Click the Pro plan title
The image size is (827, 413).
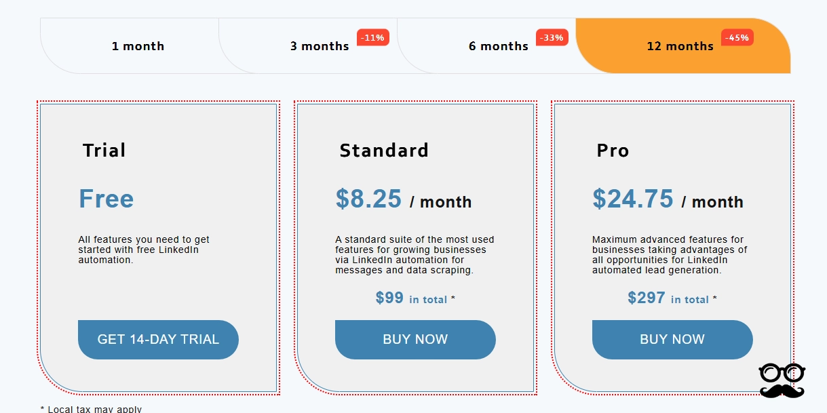pos(614,151)
